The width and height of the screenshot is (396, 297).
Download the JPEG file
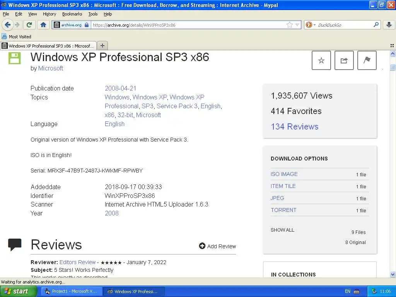pyautogui.click(x=277, y=198)
